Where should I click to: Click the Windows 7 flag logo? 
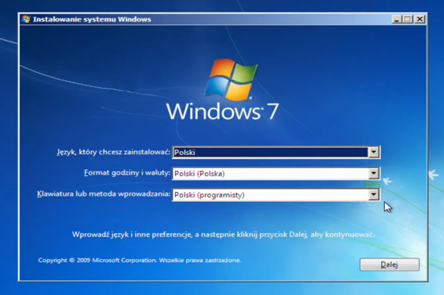[231, 80]
